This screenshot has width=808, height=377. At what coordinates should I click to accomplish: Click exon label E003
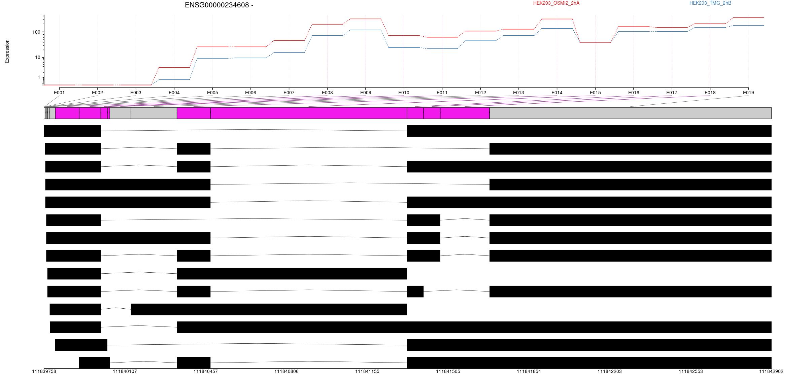(136, 93)
